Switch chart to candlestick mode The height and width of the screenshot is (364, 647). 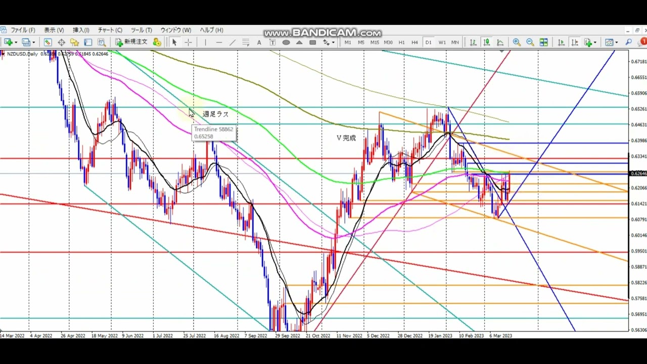[486, 42]
